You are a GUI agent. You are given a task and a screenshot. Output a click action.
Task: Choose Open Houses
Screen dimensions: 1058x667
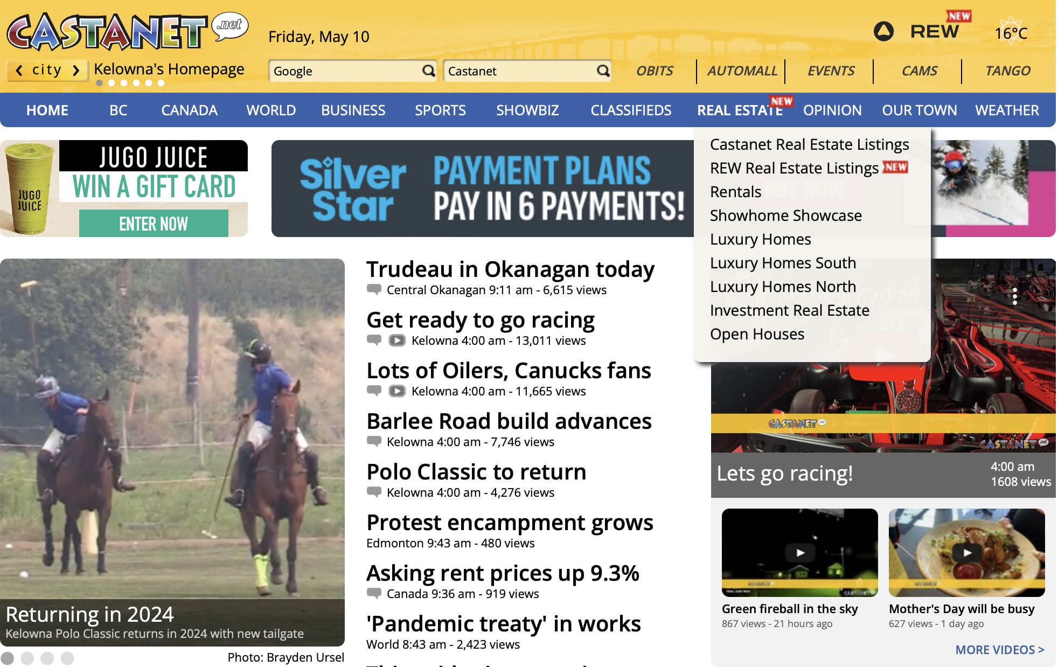[x=757, y=334]
